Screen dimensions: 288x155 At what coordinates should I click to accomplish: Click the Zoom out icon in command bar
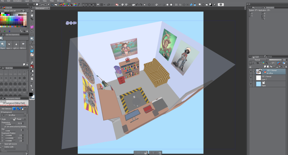point(122,4)
